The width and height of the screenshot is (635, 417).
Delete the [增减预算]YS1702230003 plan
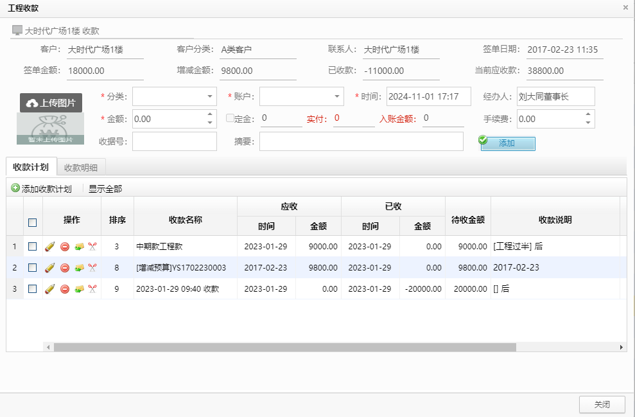(x=65, y=267)
